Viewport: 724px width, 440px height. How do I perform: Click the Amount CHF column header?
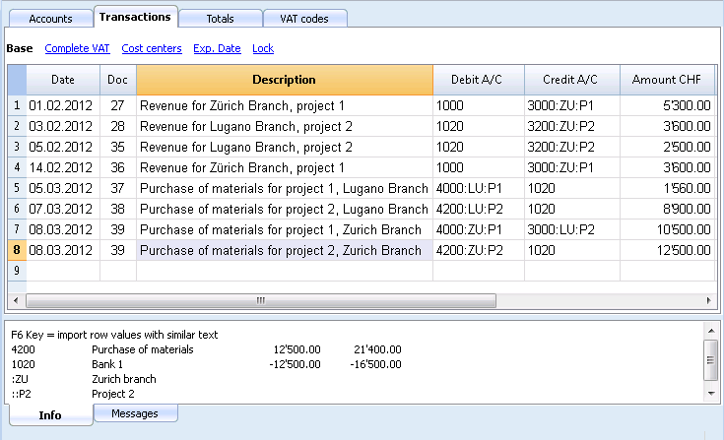click(x=667, y=80)
